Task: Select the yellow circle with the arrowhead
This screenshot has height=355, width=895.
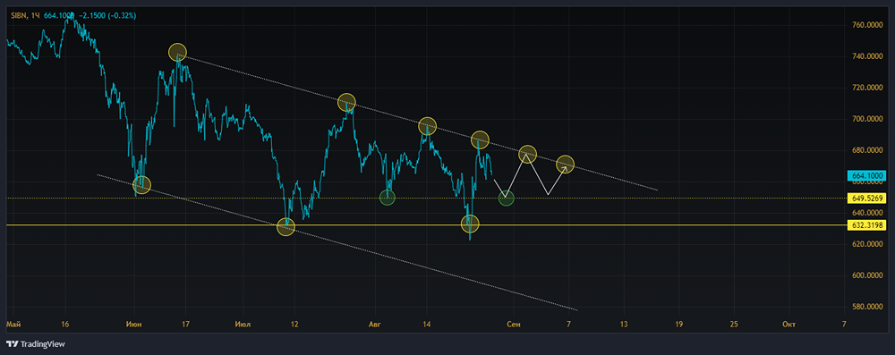Action: point(565,165)
